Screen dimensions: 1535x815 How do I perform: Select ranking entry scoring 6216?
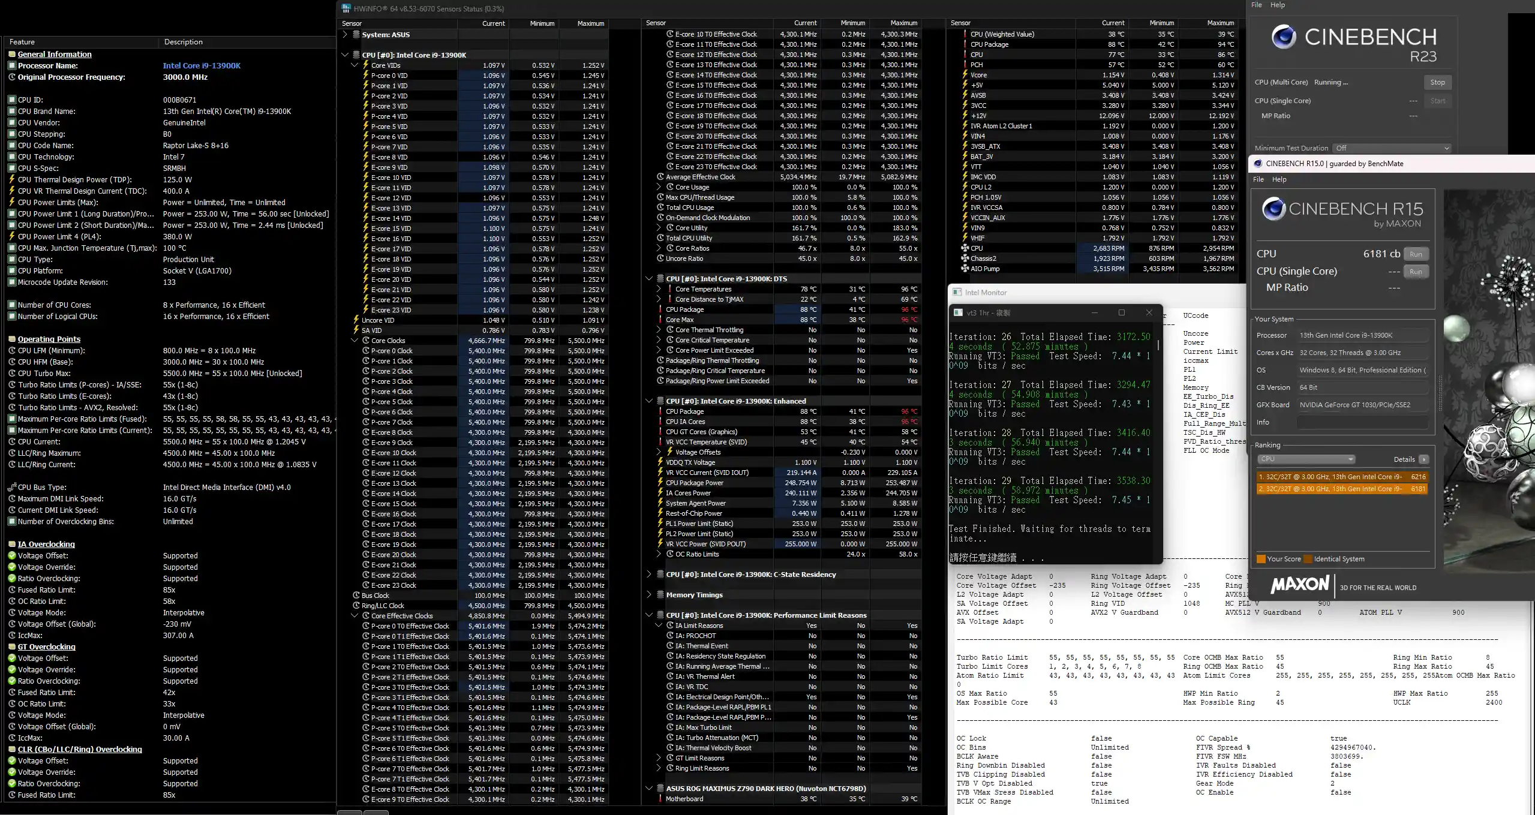pos(1342,477)
